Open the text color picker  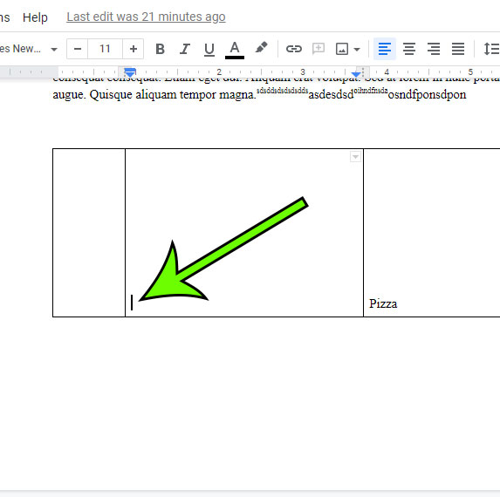click(x=235, y=50)
